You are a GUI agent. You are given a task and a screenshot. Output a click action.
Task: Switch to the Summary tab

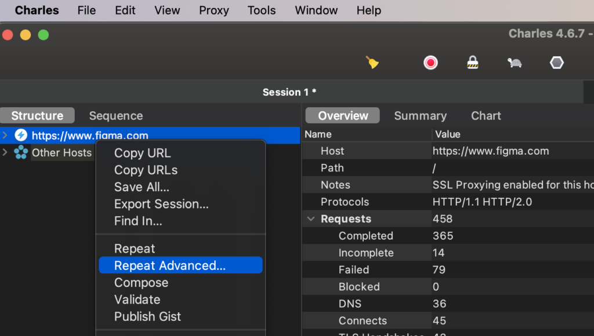pyautogui.click(x=420, y=116)
